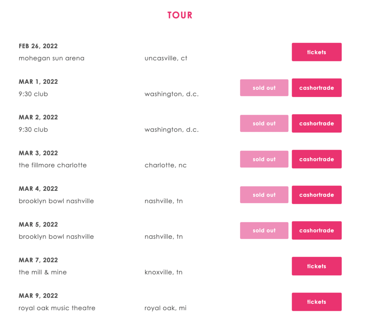Open cashortrade for Mar 1 9:30 Club
The width and height of the screenshot is (366, 327).
[316, 88]
